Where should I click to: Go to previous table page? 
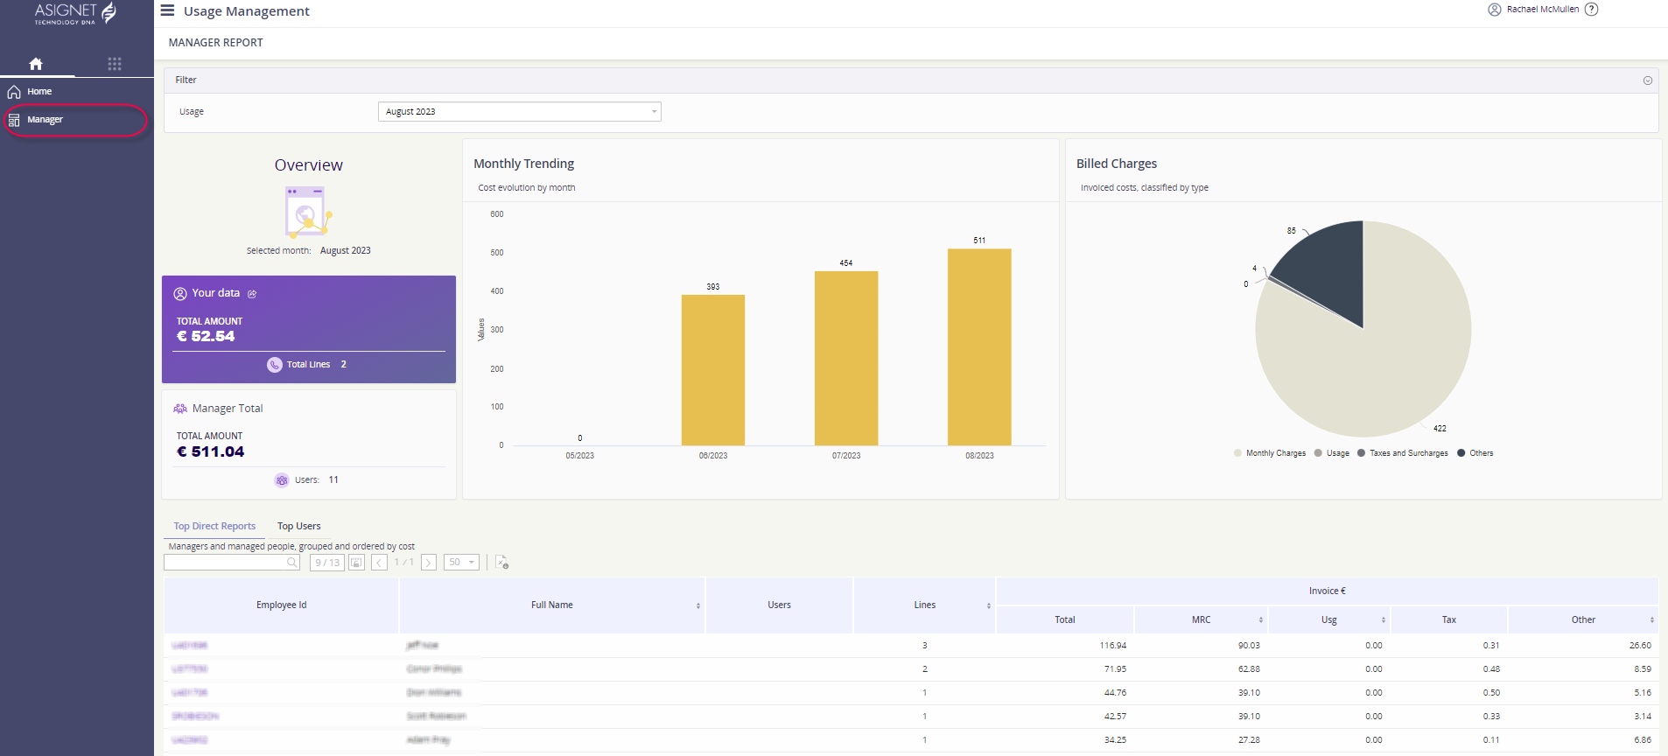[379, 563]
